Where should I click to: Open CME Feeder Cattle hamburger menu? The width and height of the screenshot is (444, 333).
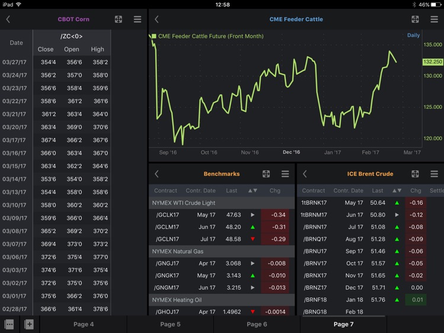(434, 20)
